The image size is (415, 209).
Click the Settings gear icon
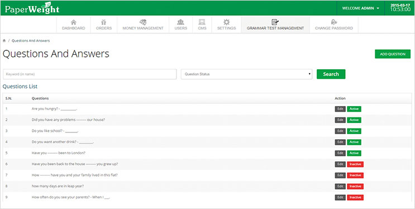[227, 22]
